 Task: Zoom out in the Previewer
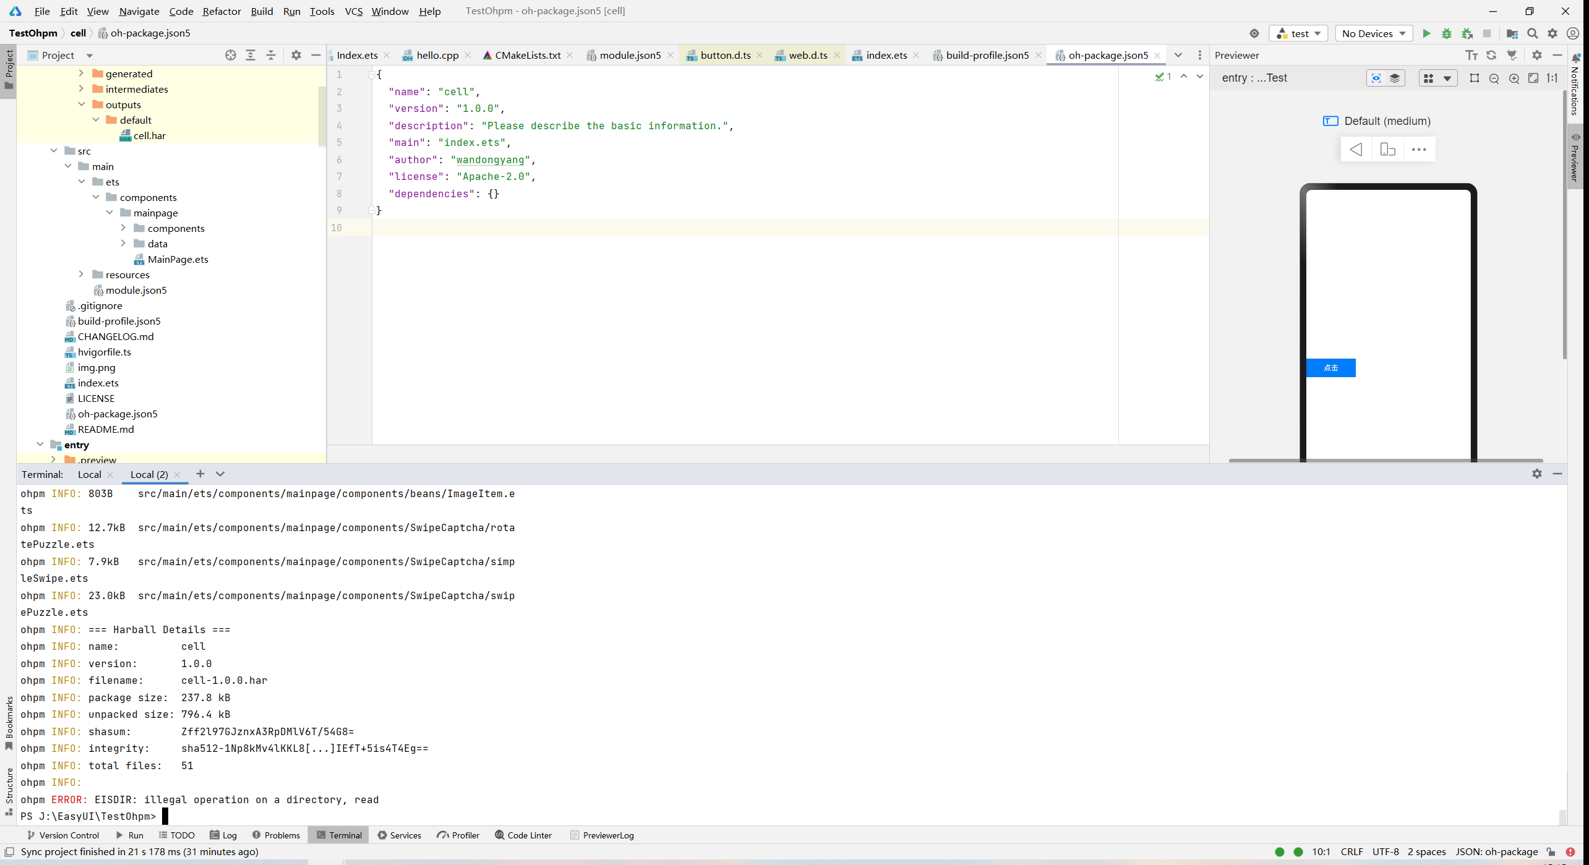(x=1494, y=78)
